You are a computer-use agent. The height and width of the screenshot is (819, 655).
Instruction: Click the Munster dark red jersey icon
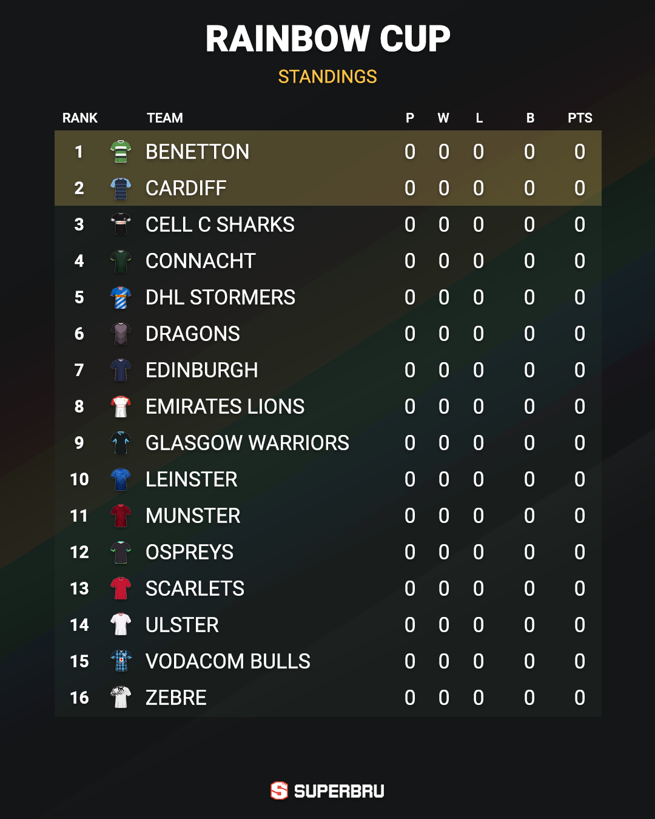(x=121, y=516)
